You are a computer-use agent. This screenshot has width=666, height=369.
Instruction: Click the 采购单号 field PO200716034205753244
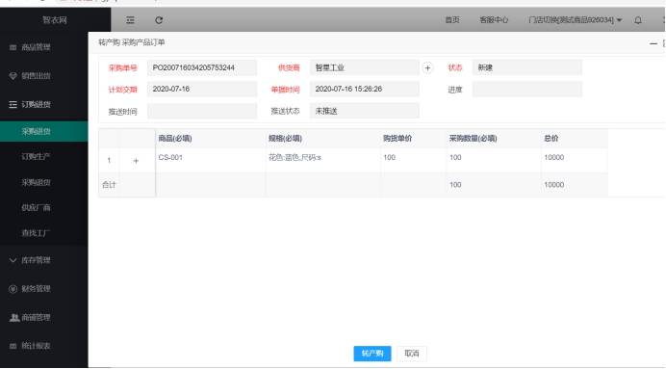click(202, 67)
